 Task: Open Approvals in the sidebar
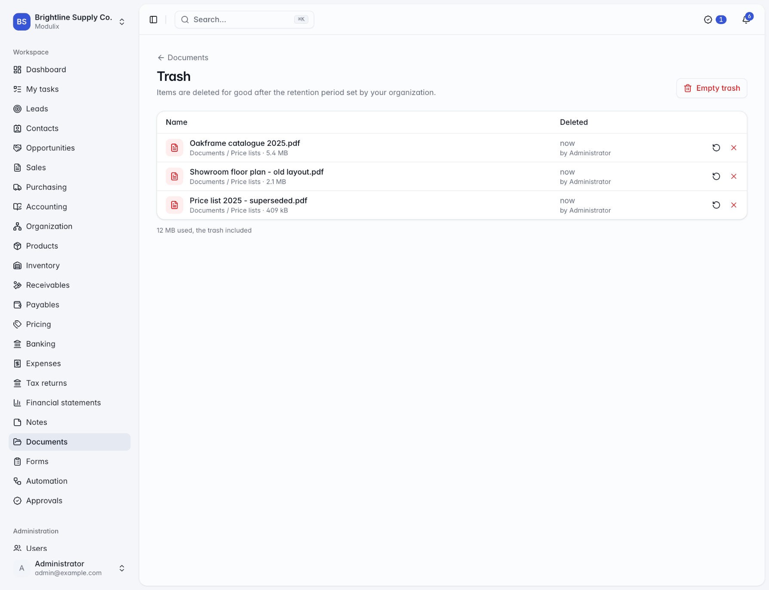pyautogui.click(x=69, y=501)
